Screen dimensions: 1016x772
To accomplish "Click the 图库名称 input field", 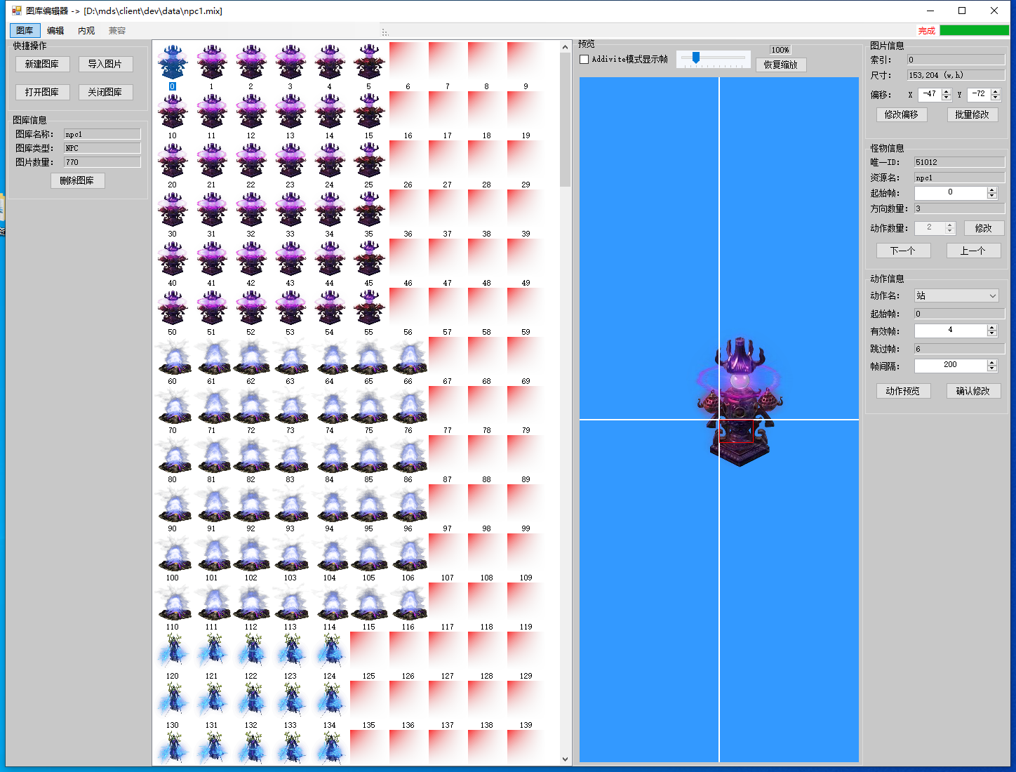I will pos(102,134).
